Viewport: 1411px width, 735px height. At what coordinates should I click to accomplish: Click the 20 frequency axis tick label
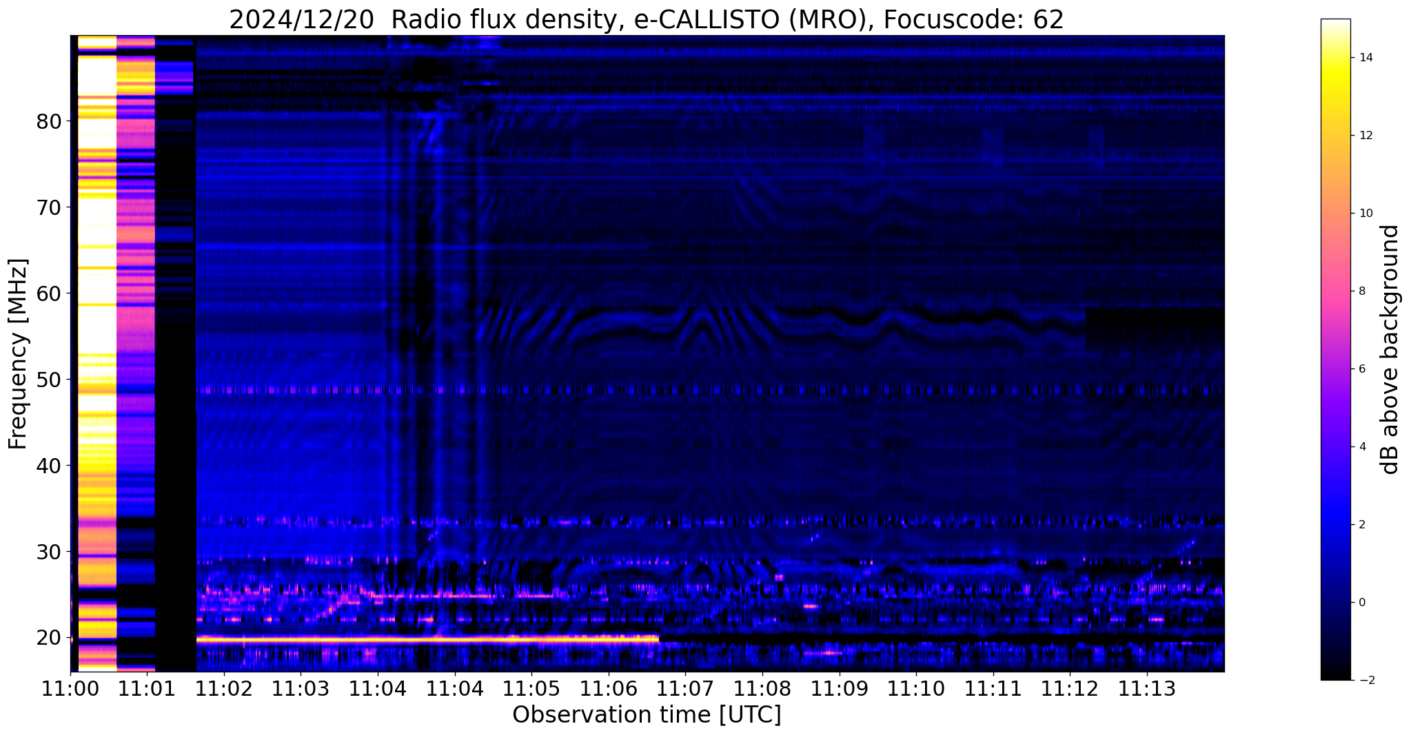49,638
